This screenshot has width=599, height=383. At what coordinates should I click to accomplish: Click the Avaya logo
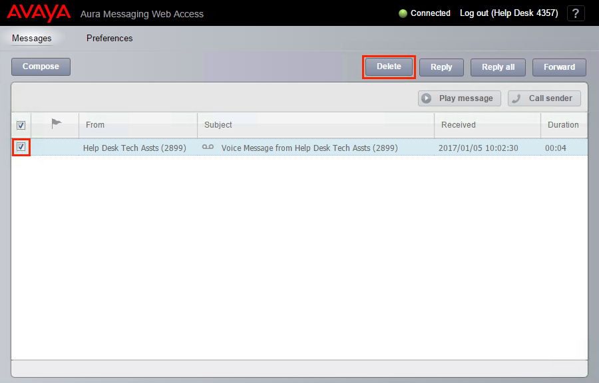pyautogui.click(x=39, y=13)
